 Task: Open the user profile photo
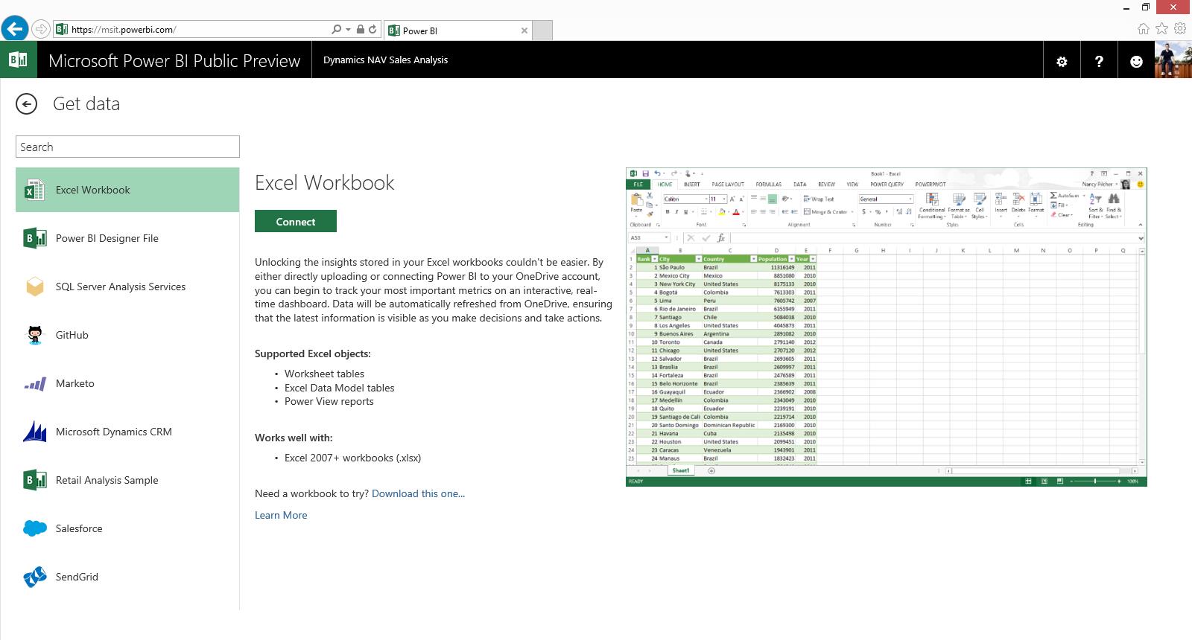[1173, 60]
